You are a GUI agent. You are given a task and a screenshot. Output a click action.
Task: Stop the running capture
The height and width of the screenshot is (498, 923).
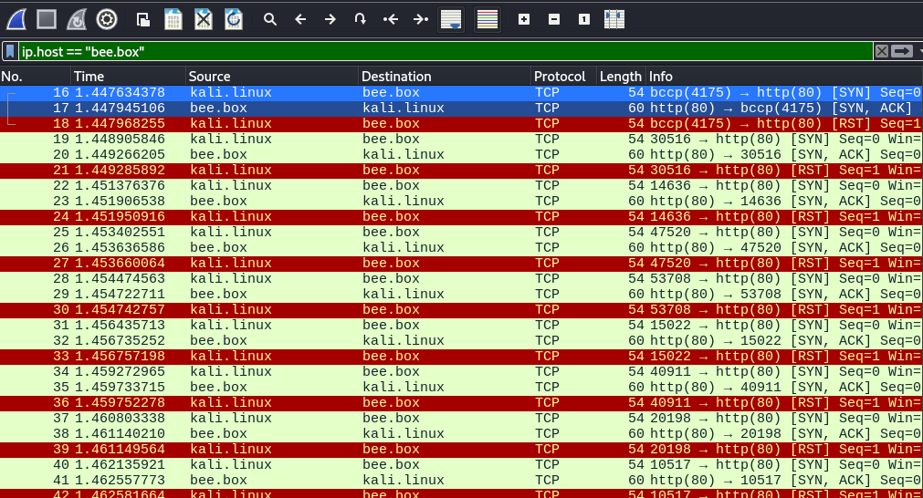coord(47,19)
